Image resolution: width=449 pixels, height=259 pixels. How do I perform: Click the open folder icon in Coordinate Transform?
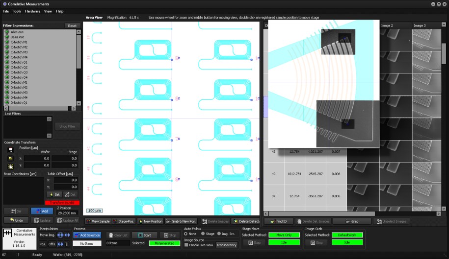tap(11, 158)
